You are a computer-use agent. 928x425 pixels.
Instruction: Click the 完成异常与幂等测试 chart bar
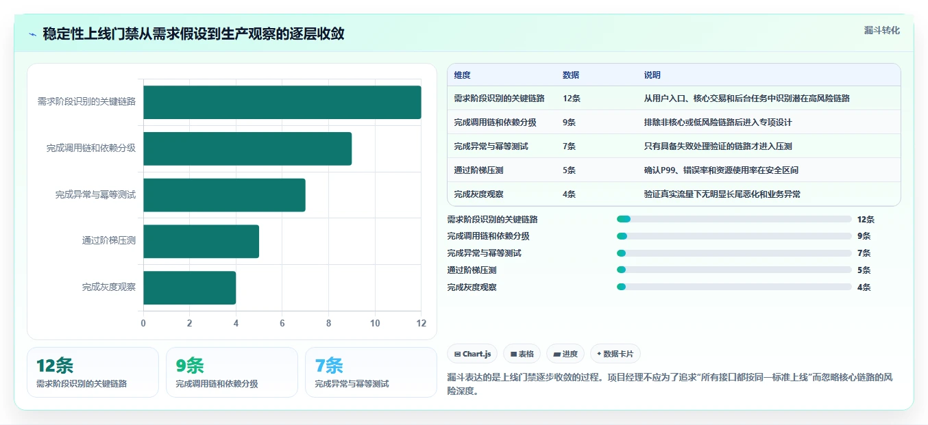pos(224,195)
